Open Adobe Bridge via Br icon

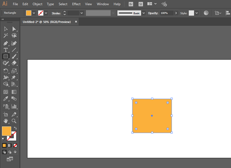pyautogui.click(x=131, y=4)
